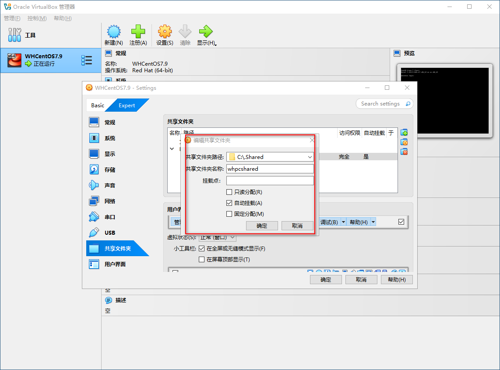Select the WHCentOS7.9 virtual machine entry
Screen dimensions: 500x370
[51, 60]
